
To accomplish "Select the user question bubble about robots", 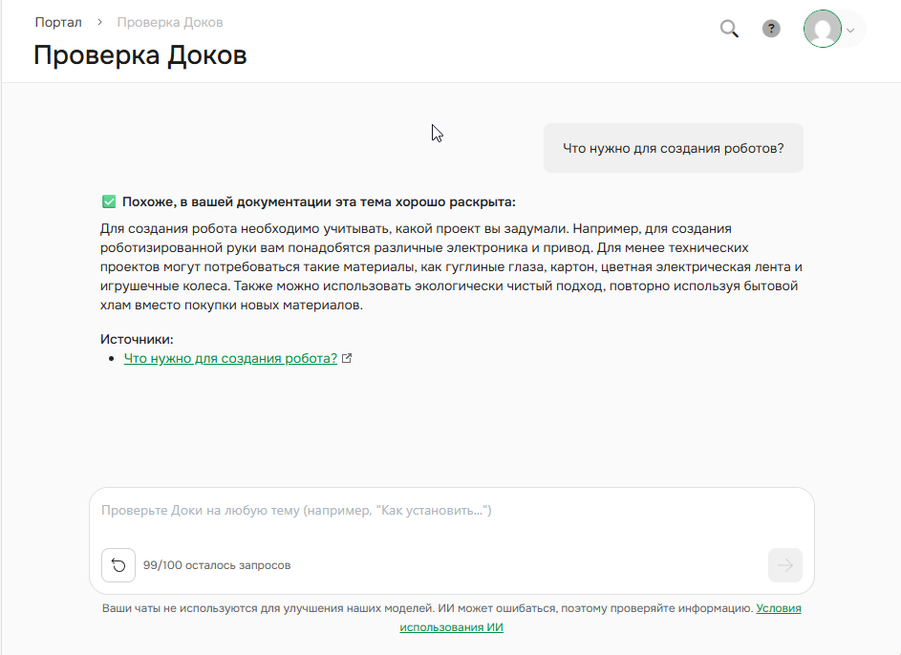I will point(673,147).
